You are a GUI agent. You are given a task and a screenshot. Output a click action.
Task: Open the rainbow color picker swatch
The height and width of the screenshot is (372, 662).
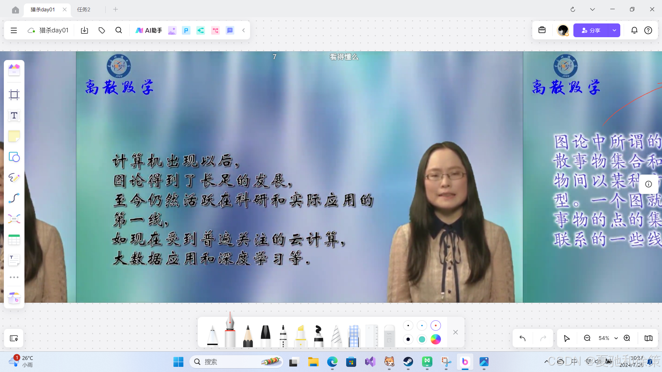point(435,339)
